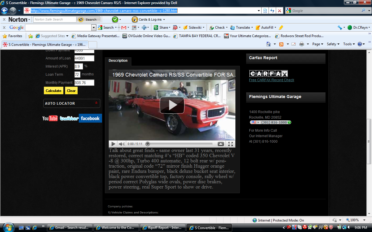372x232 pixels.
Task: Open the Help question mark menu
Action: [x=361, y=44]
